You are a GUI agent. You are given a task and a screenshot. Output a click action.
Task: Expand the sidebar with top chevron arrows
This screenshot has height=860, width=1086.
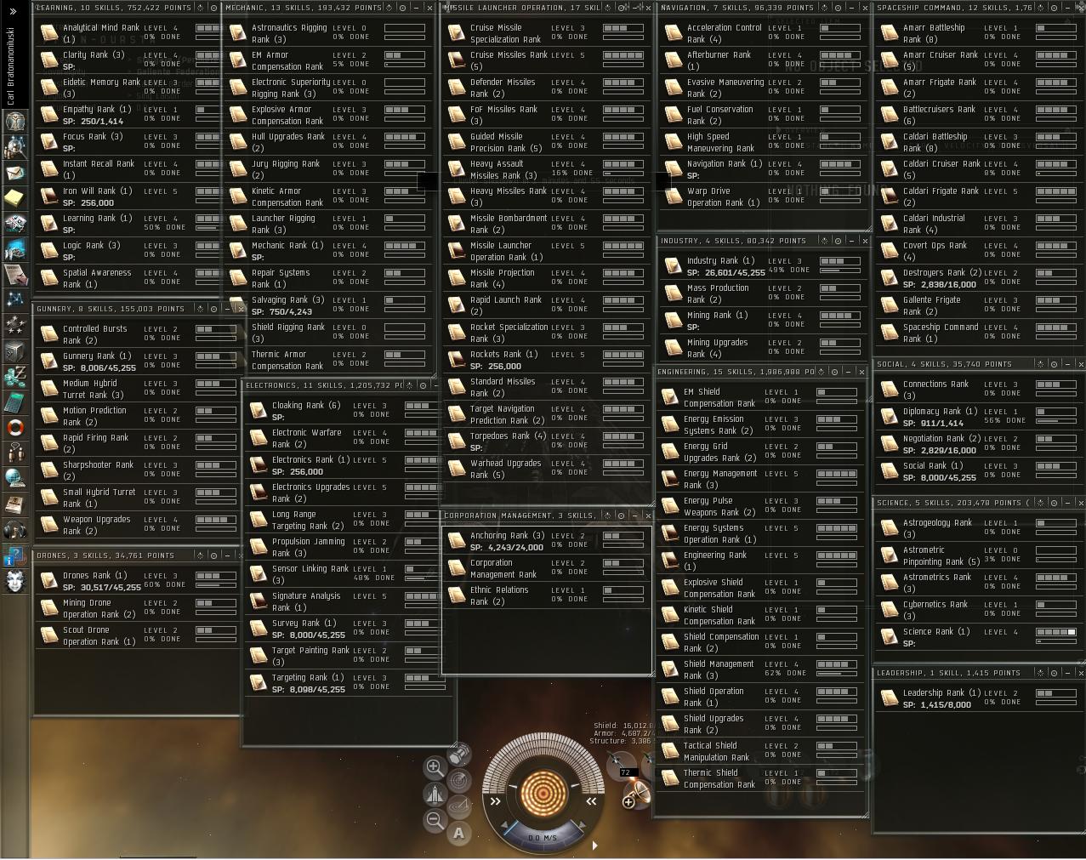tap(13, 11)
